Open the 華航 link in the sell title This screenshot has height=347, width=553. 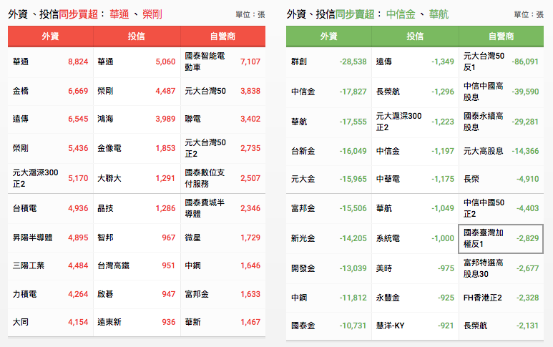point(439,14)
